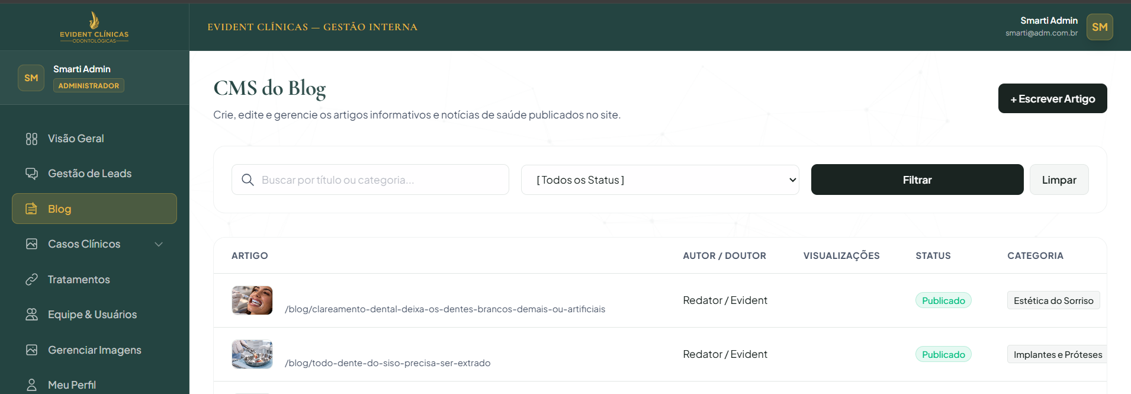Open Meu Perfil page
The image size is (1131, 394).
(x=94, y=384)
